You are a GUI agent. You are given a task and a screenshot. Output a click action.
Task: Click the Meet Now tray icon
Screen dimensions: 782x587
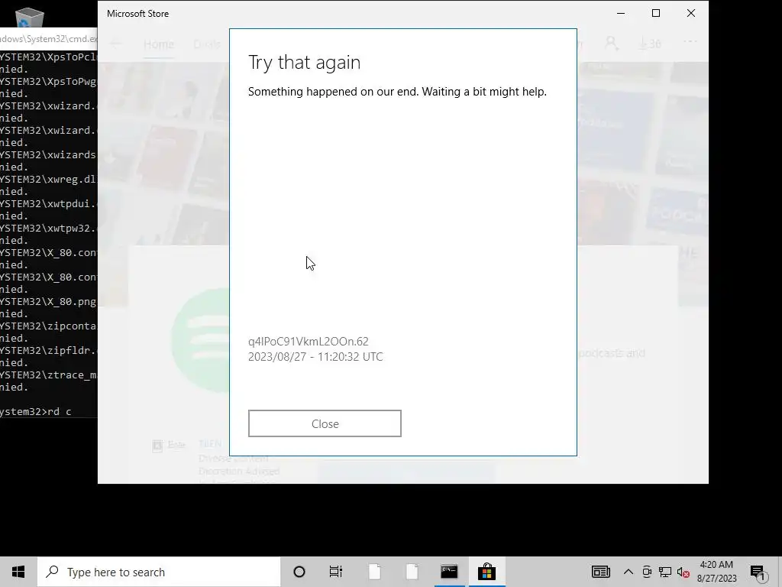click(647, 572)
